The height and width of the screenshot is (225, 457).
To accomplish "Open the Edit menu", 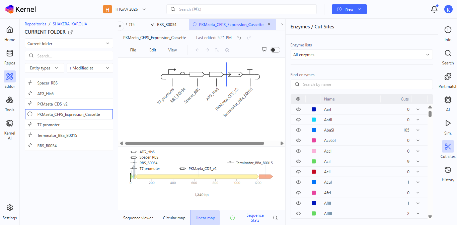I will click(153, 50).
